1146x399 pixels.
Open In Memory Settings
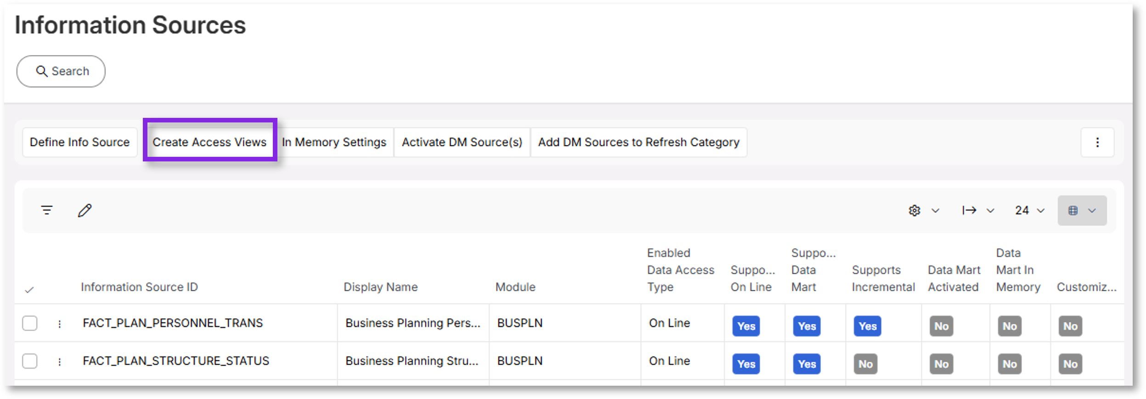point(334,142)
